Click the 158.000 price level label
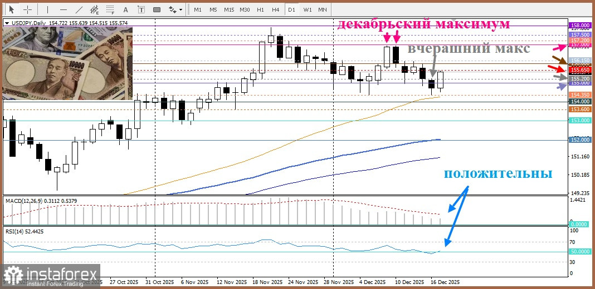The width and height of the screenshot is (595, 289). point(580,26)
